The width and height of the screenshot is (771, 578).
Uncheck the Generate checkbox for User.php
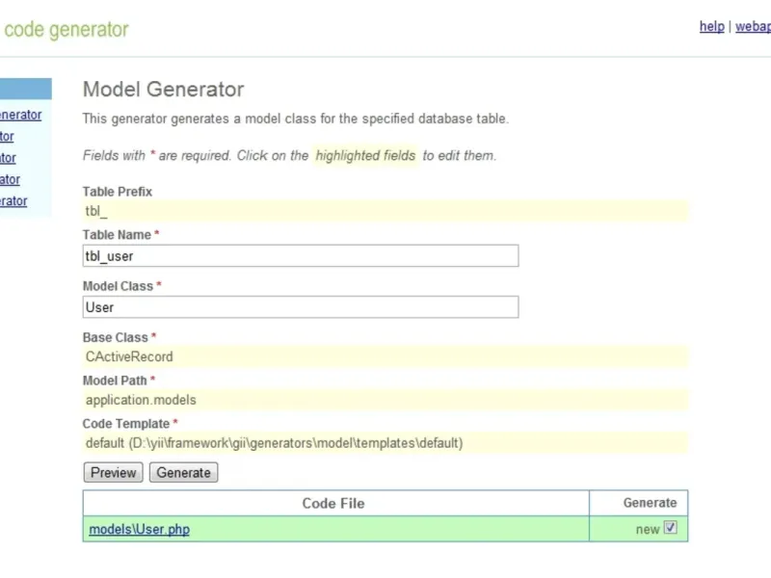pos(671,528)
